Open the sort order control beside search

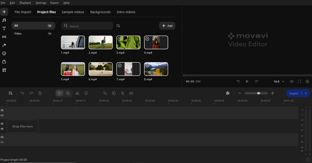118,26
